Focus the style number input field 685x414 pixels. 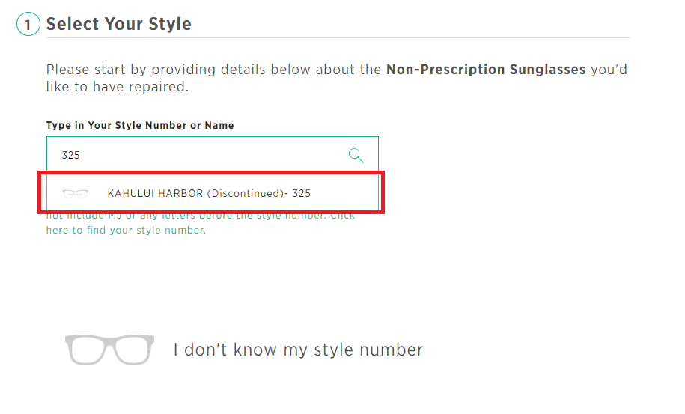pyautogui.click(x=213, y=155)
